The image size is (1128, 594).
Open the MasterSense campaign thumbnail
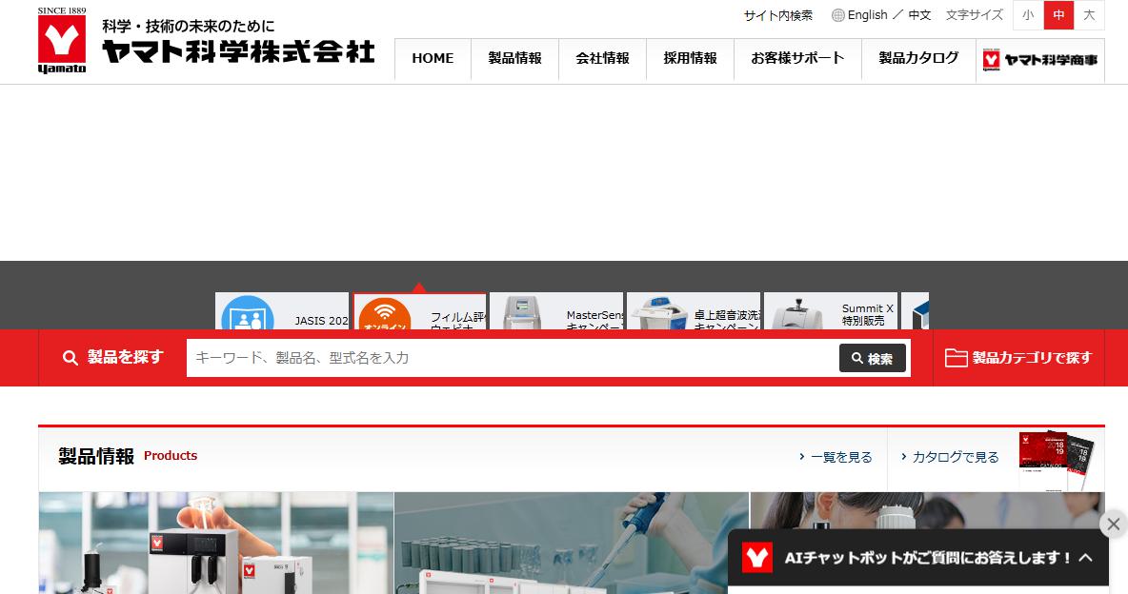(x=556, y=310)
